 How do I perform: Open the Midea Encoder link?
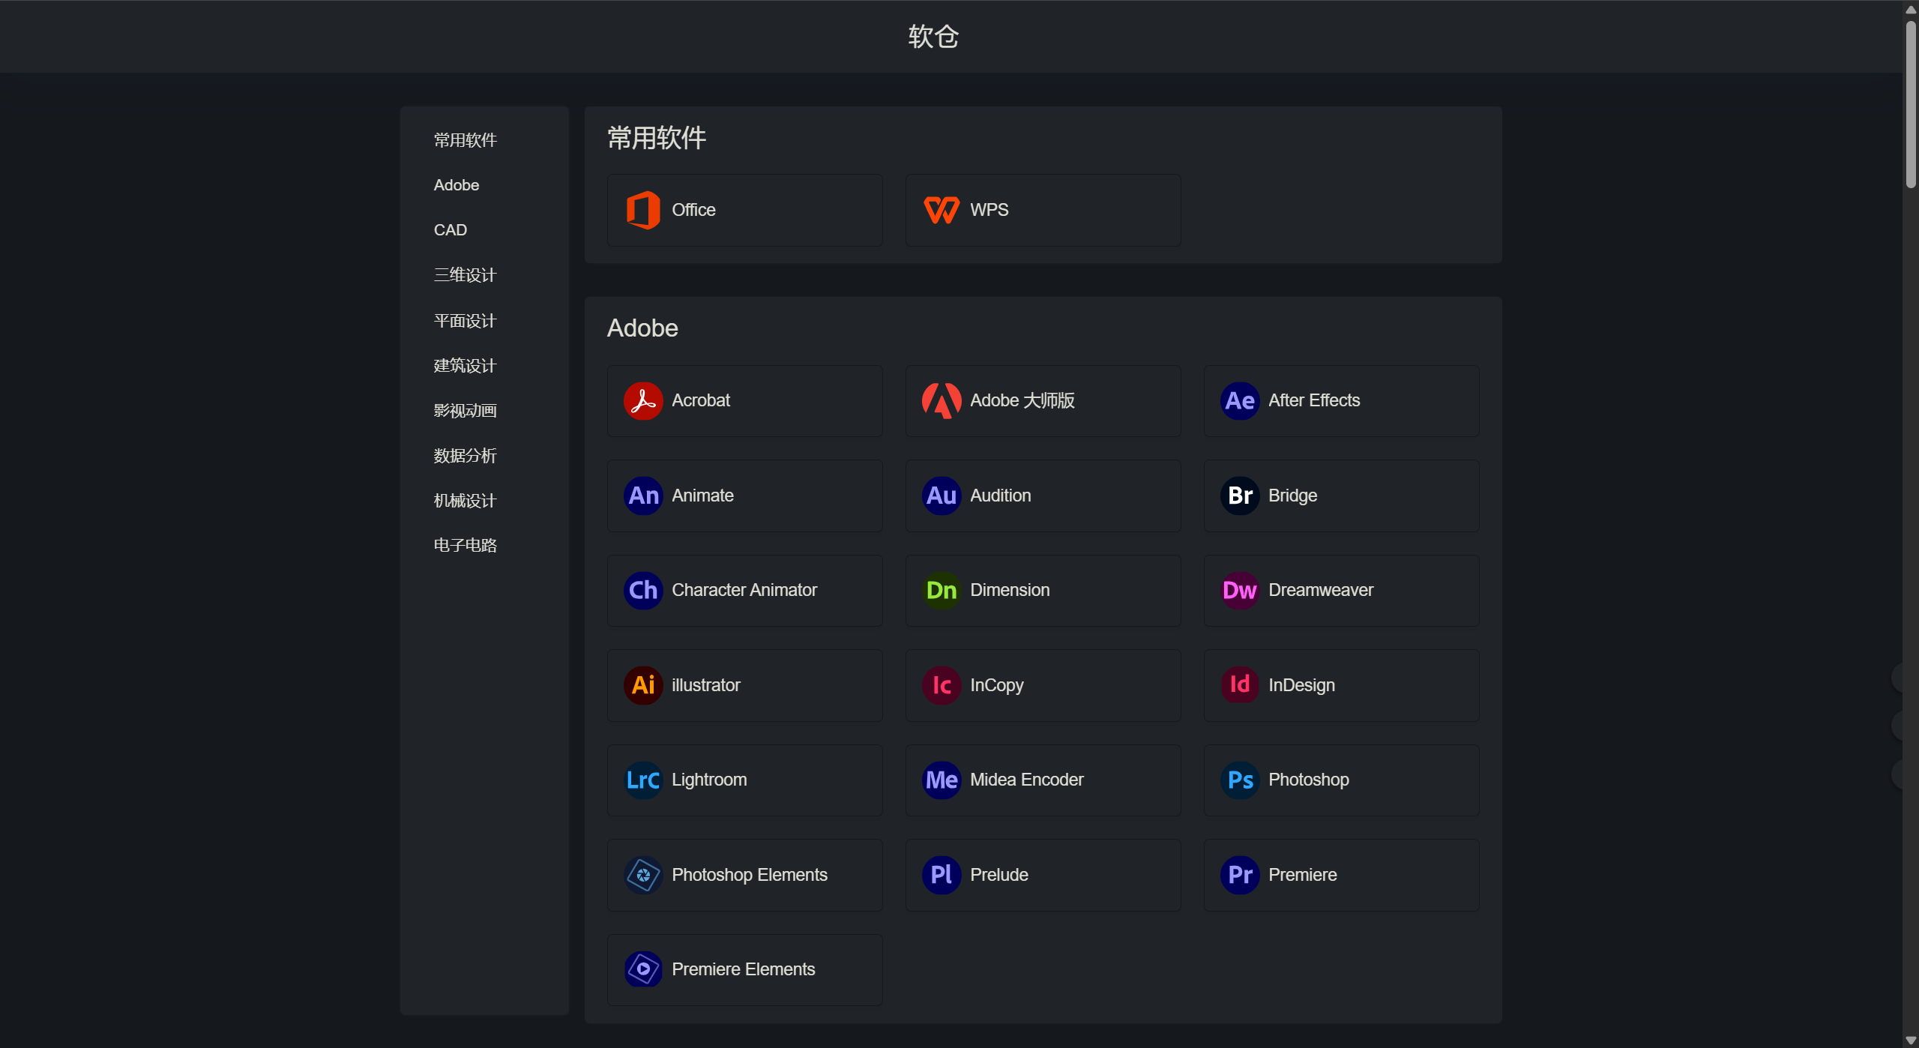pos(1026,780)
